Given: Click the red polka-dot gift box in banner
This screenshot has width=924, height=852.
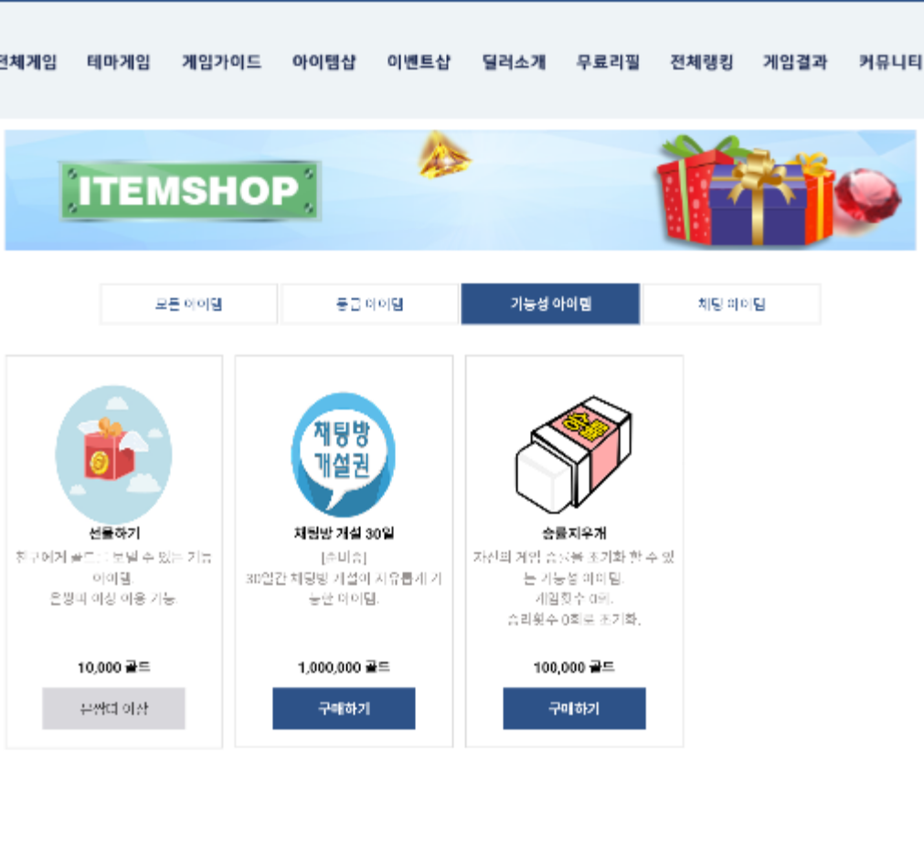Looking at the screenshot, I should [687, 192].
